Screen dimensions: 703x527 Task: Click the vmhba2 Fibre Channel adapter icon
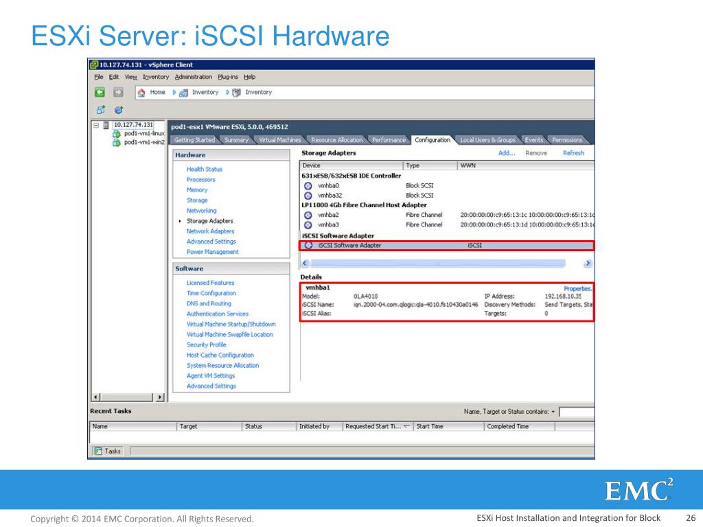[308, 215]
